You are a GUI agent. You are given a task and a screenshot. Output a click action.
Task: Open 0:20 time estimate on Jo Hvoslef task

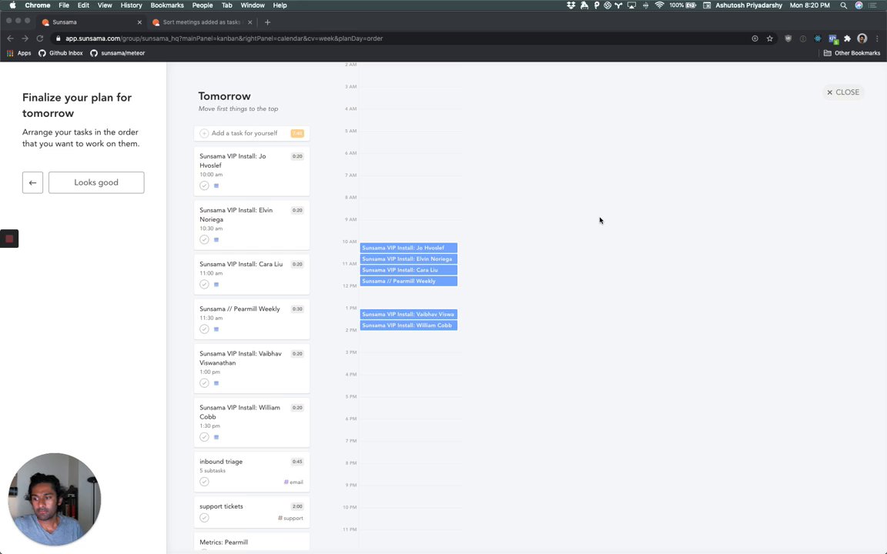coord(297,156)
